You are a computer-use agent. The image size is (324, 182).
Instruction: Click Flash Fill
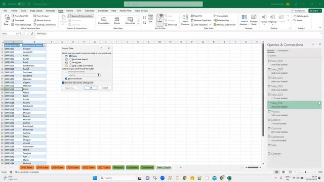[x=196, y=16]
